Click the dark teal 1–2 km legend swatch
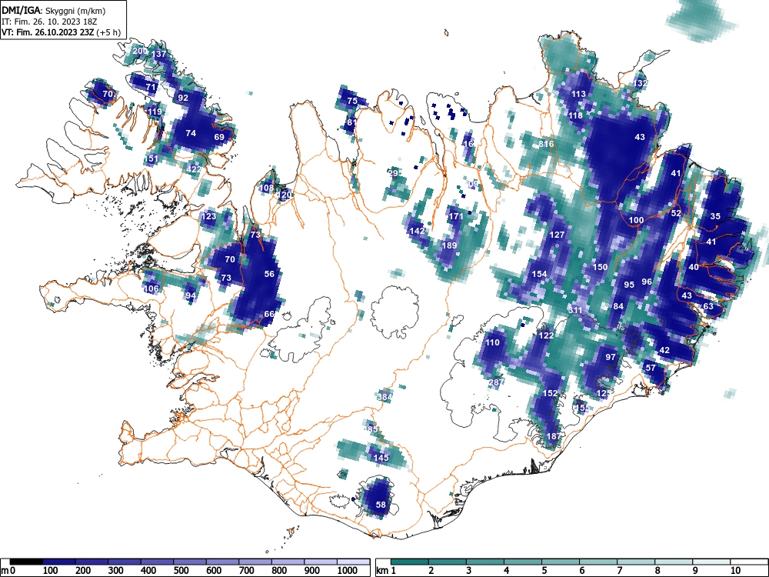The height and width of the screenshot is (577, 769). 410,562
